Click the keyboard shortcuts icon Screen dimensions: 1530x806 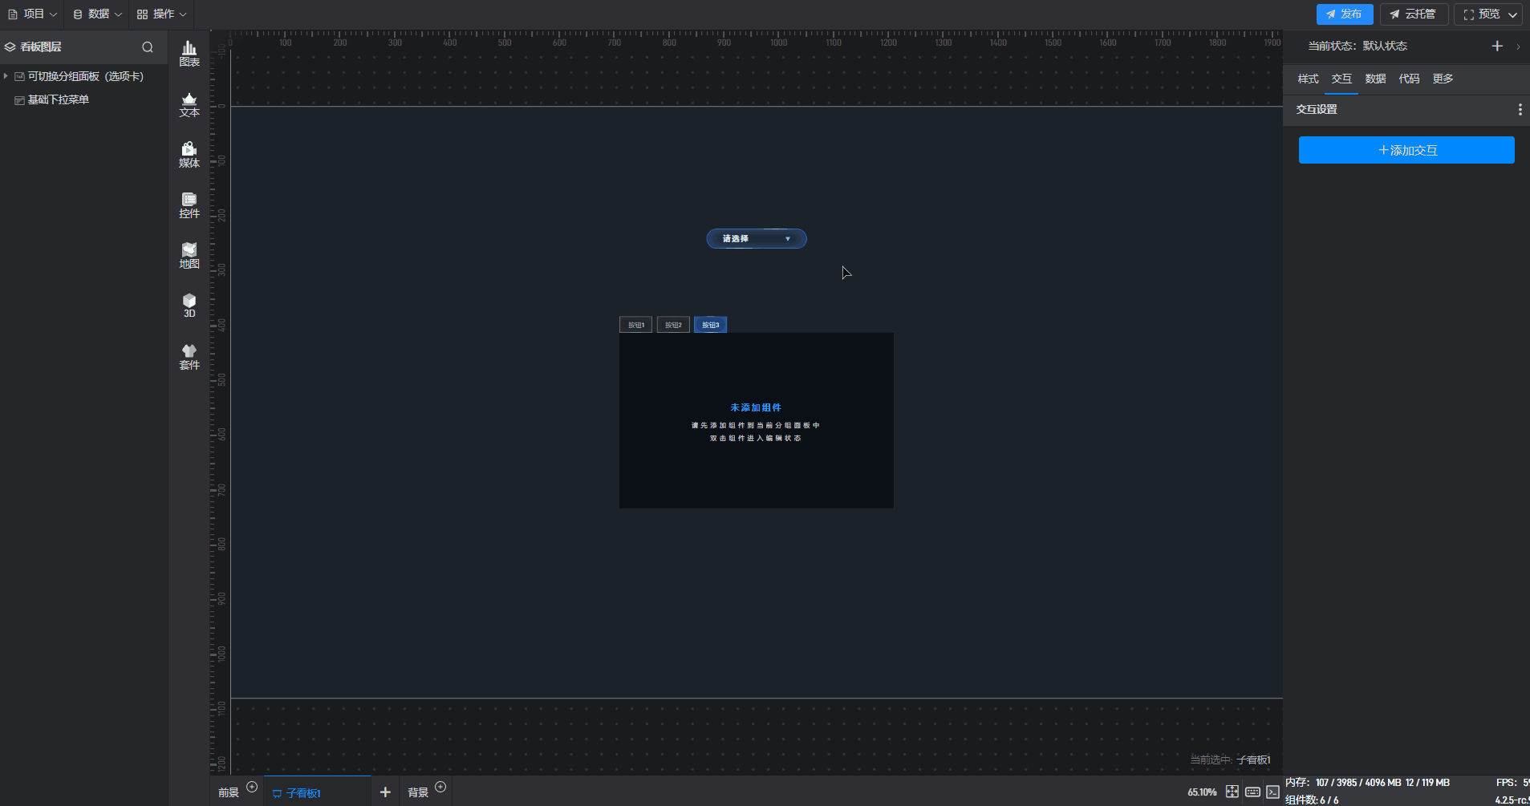[x=1252, y=792]
